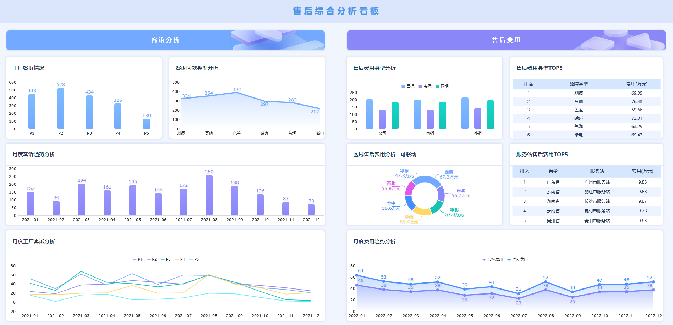Sort by 费用(万元) in service station table
Image resolution: width=673 pixels, height=325 pixels.
642,171
